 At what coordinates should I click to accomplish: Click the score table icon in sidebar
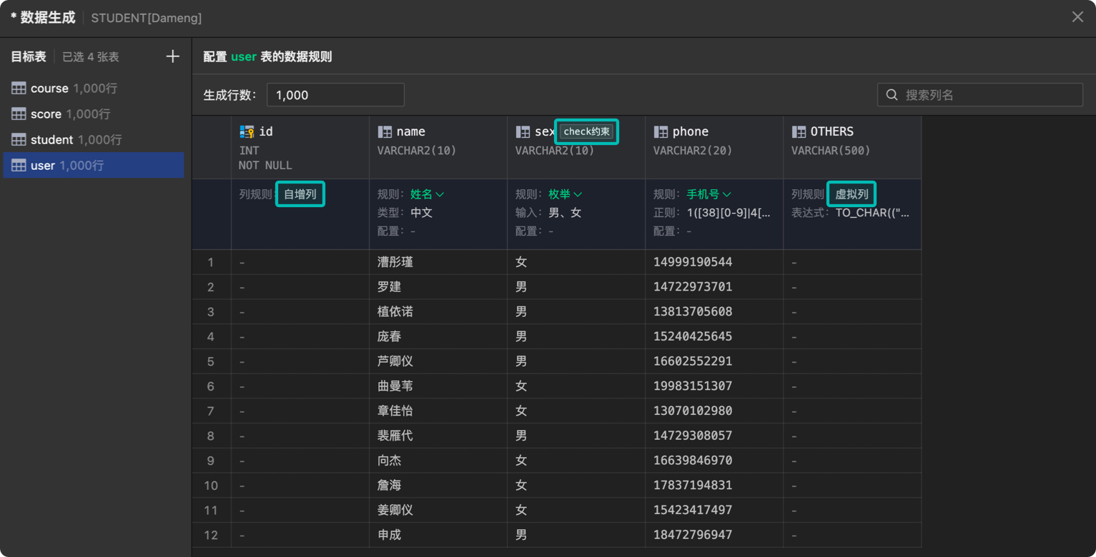pos(18,114)
